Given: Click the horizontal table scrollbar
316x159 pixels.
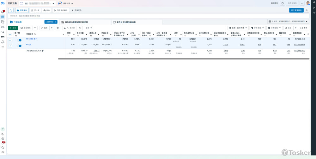Looking at the screenshot, I should 183,59.
